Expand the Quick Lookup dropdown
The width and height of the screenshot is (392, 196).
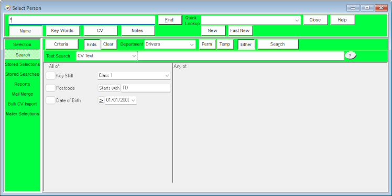click(x=251, y=20)
